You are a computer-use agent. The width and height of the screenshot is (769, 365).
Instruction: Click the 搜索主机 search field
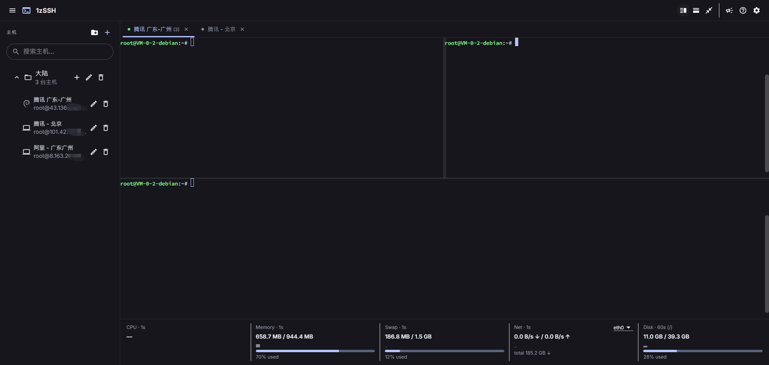click(x=60, y=51)
